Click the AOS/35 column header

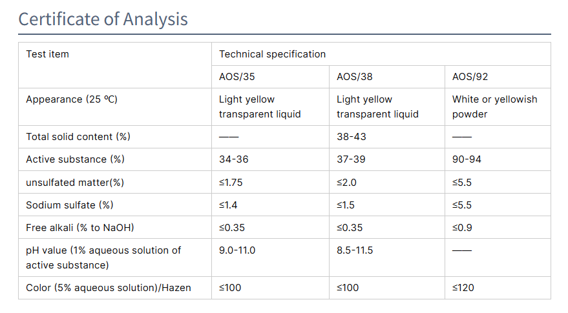point(237,77)
